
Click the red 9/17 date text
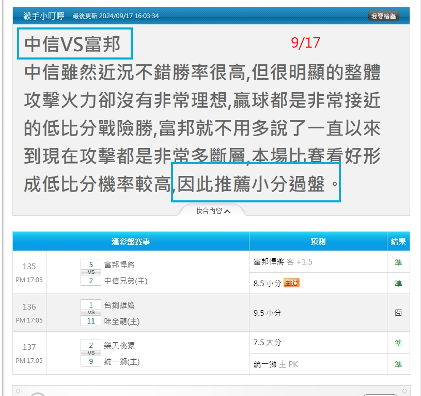pyautogui.click(x=305, y=43)
